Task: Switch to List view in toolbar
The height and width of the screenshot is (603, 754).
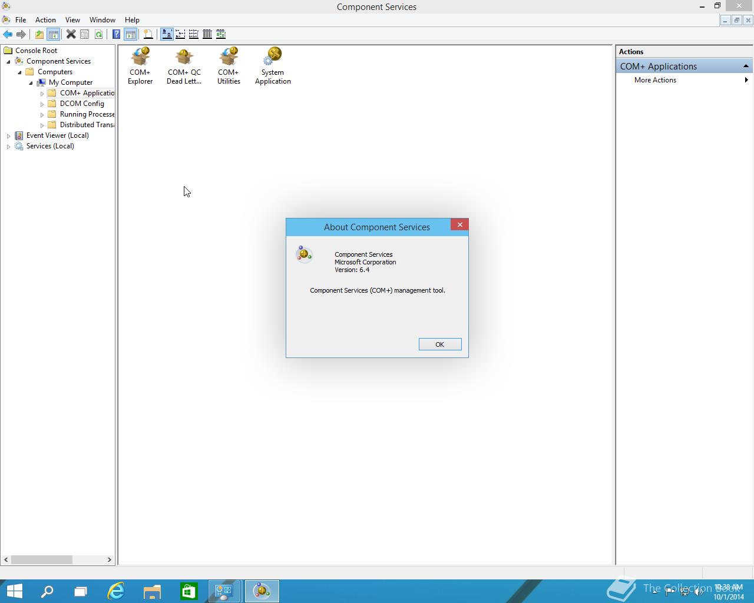Action: [194, 34]
